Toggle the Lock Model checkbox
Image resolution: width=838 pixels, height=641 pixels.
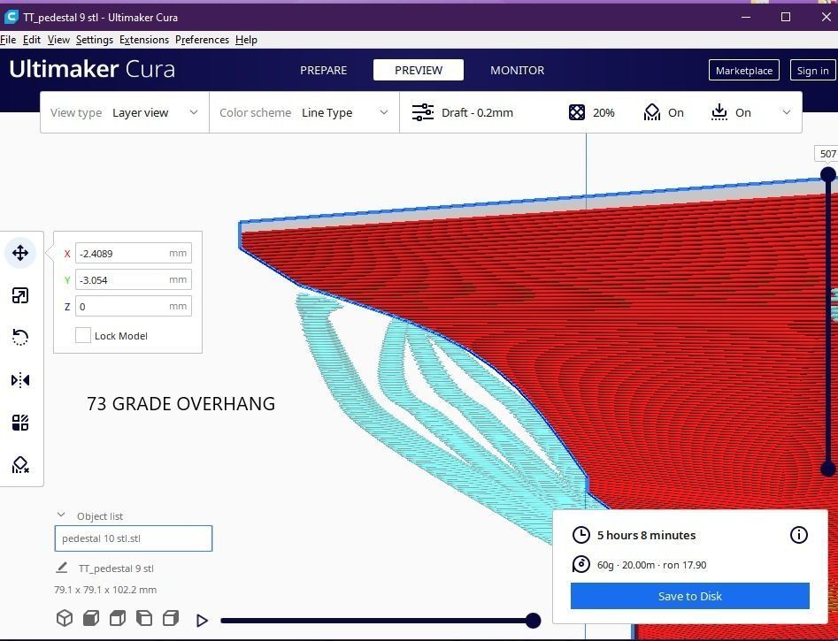coord(83,335)
